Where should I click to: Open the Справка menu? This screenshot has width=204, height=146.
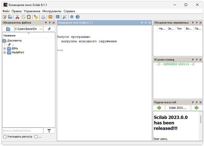69,11
